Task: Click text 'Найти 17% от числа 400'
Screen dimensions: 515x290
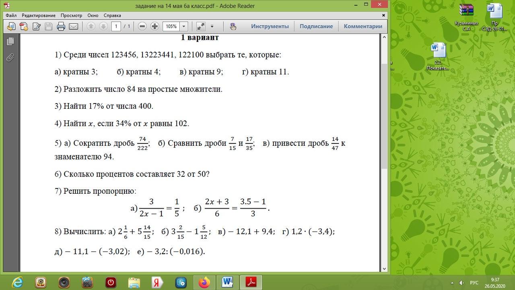Action: [108, 106]
